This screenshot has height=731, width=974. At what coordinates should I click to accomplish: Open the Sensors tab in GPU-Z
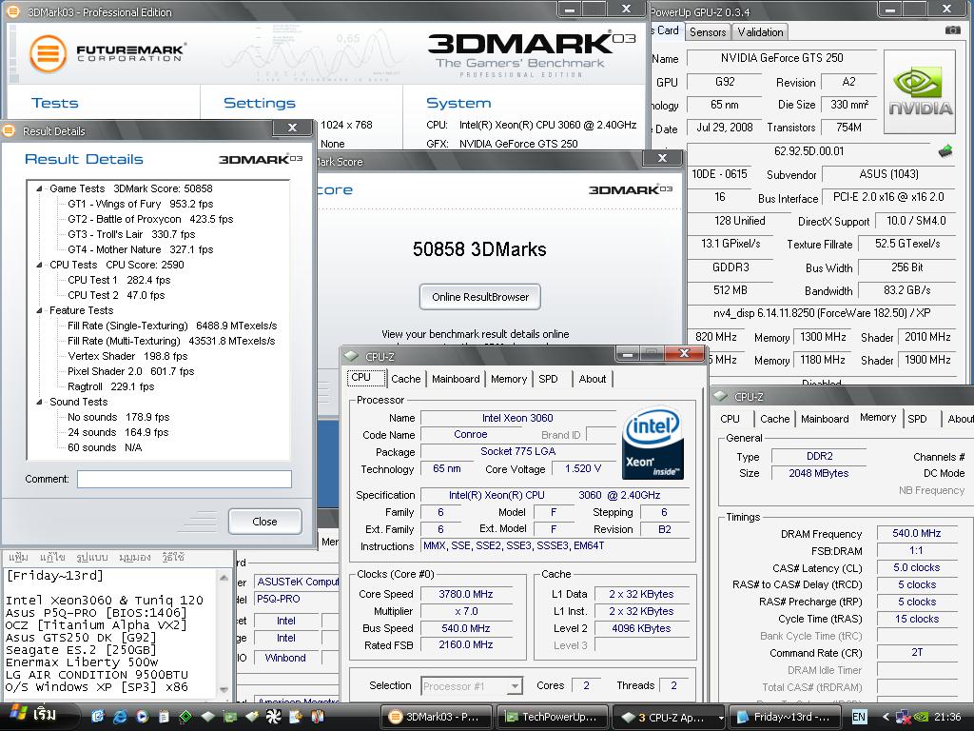pyautogui.click(x=708, y=31)
